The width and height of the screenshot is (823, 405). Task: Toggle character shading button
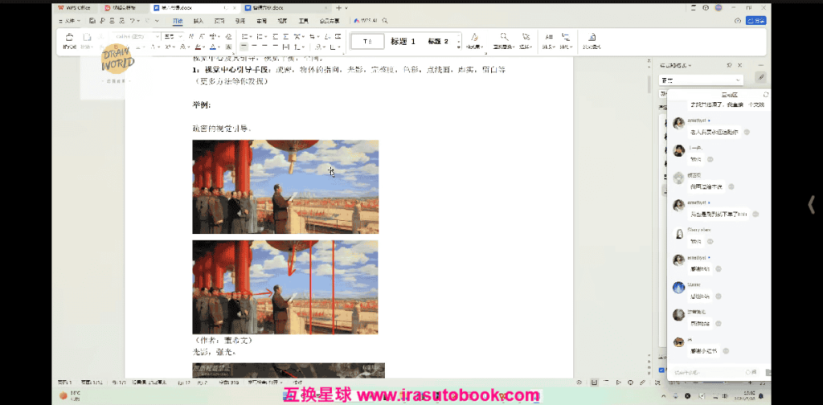[228, 47]
